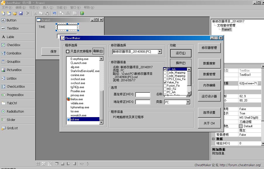This screenshot has width=264, height=169.
Task: Choose the GridList control in toolbox
Action: [x=12, y=128]
